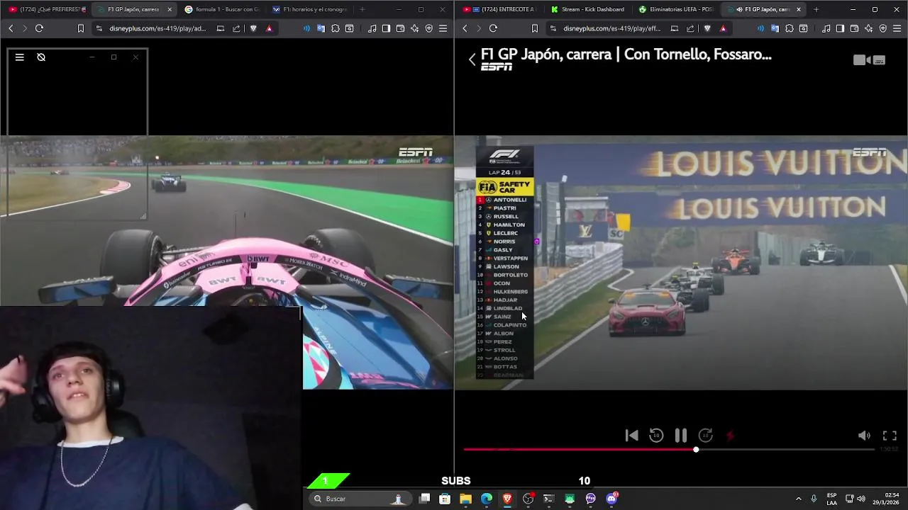Click Brave Rewards triangle in right browser
The image size is (908, 510).
coord(723,28)
